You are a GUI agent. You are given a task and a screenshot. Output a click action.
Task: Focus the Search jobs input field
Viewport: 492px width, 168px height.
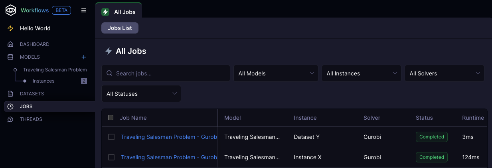170,73
